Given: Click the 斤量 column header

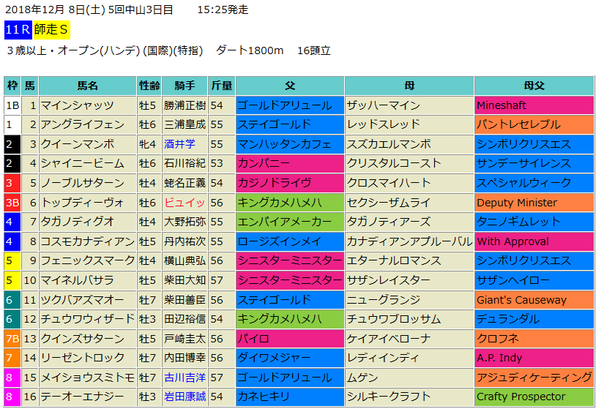Looking at the screenshot, I should click(x=222, y=86).
